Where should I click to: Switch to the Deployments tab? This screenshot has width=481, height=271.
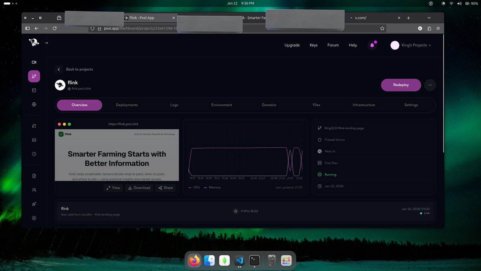click(127, 105)
